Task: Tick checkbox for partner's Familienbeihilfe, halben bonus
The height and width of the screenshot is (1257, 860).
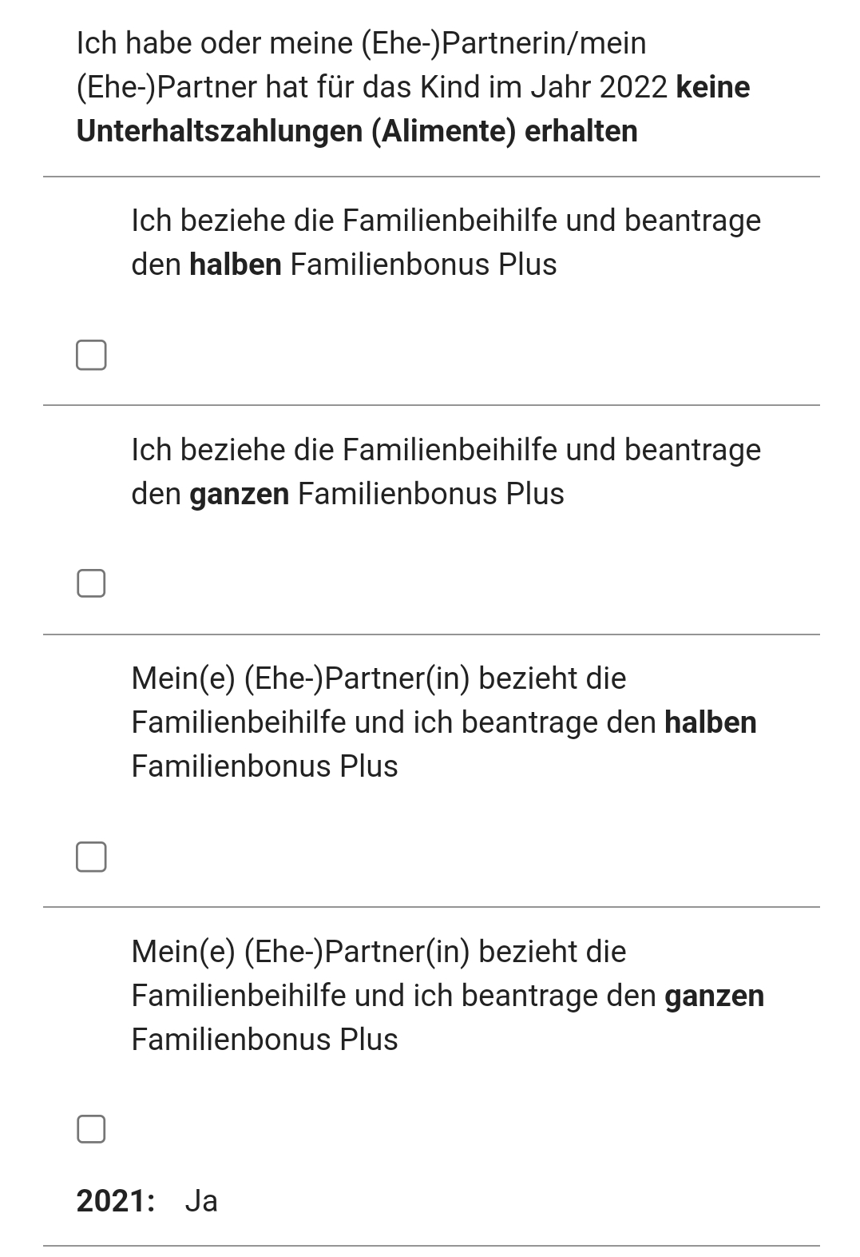Action: 91,857
